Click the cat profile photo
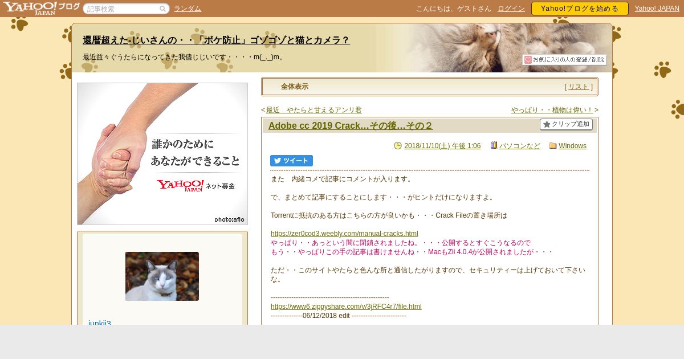This screenshot has height=359, width=684. pyautogui.click(x=162, y=276)
